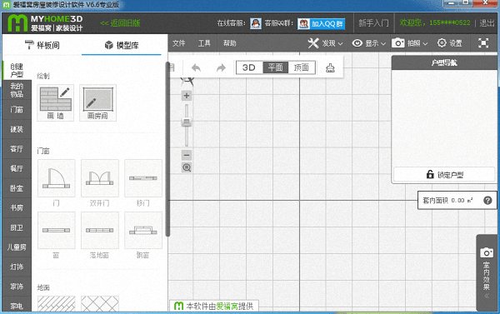Click the zoom slider handle
Screen dimensions: 500x314
tap(187, 122)
